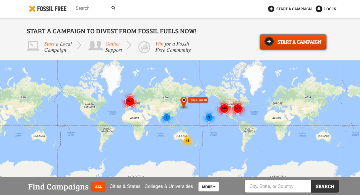Select the red 521 cluster marker
The image size is (360, 195).
237,108
